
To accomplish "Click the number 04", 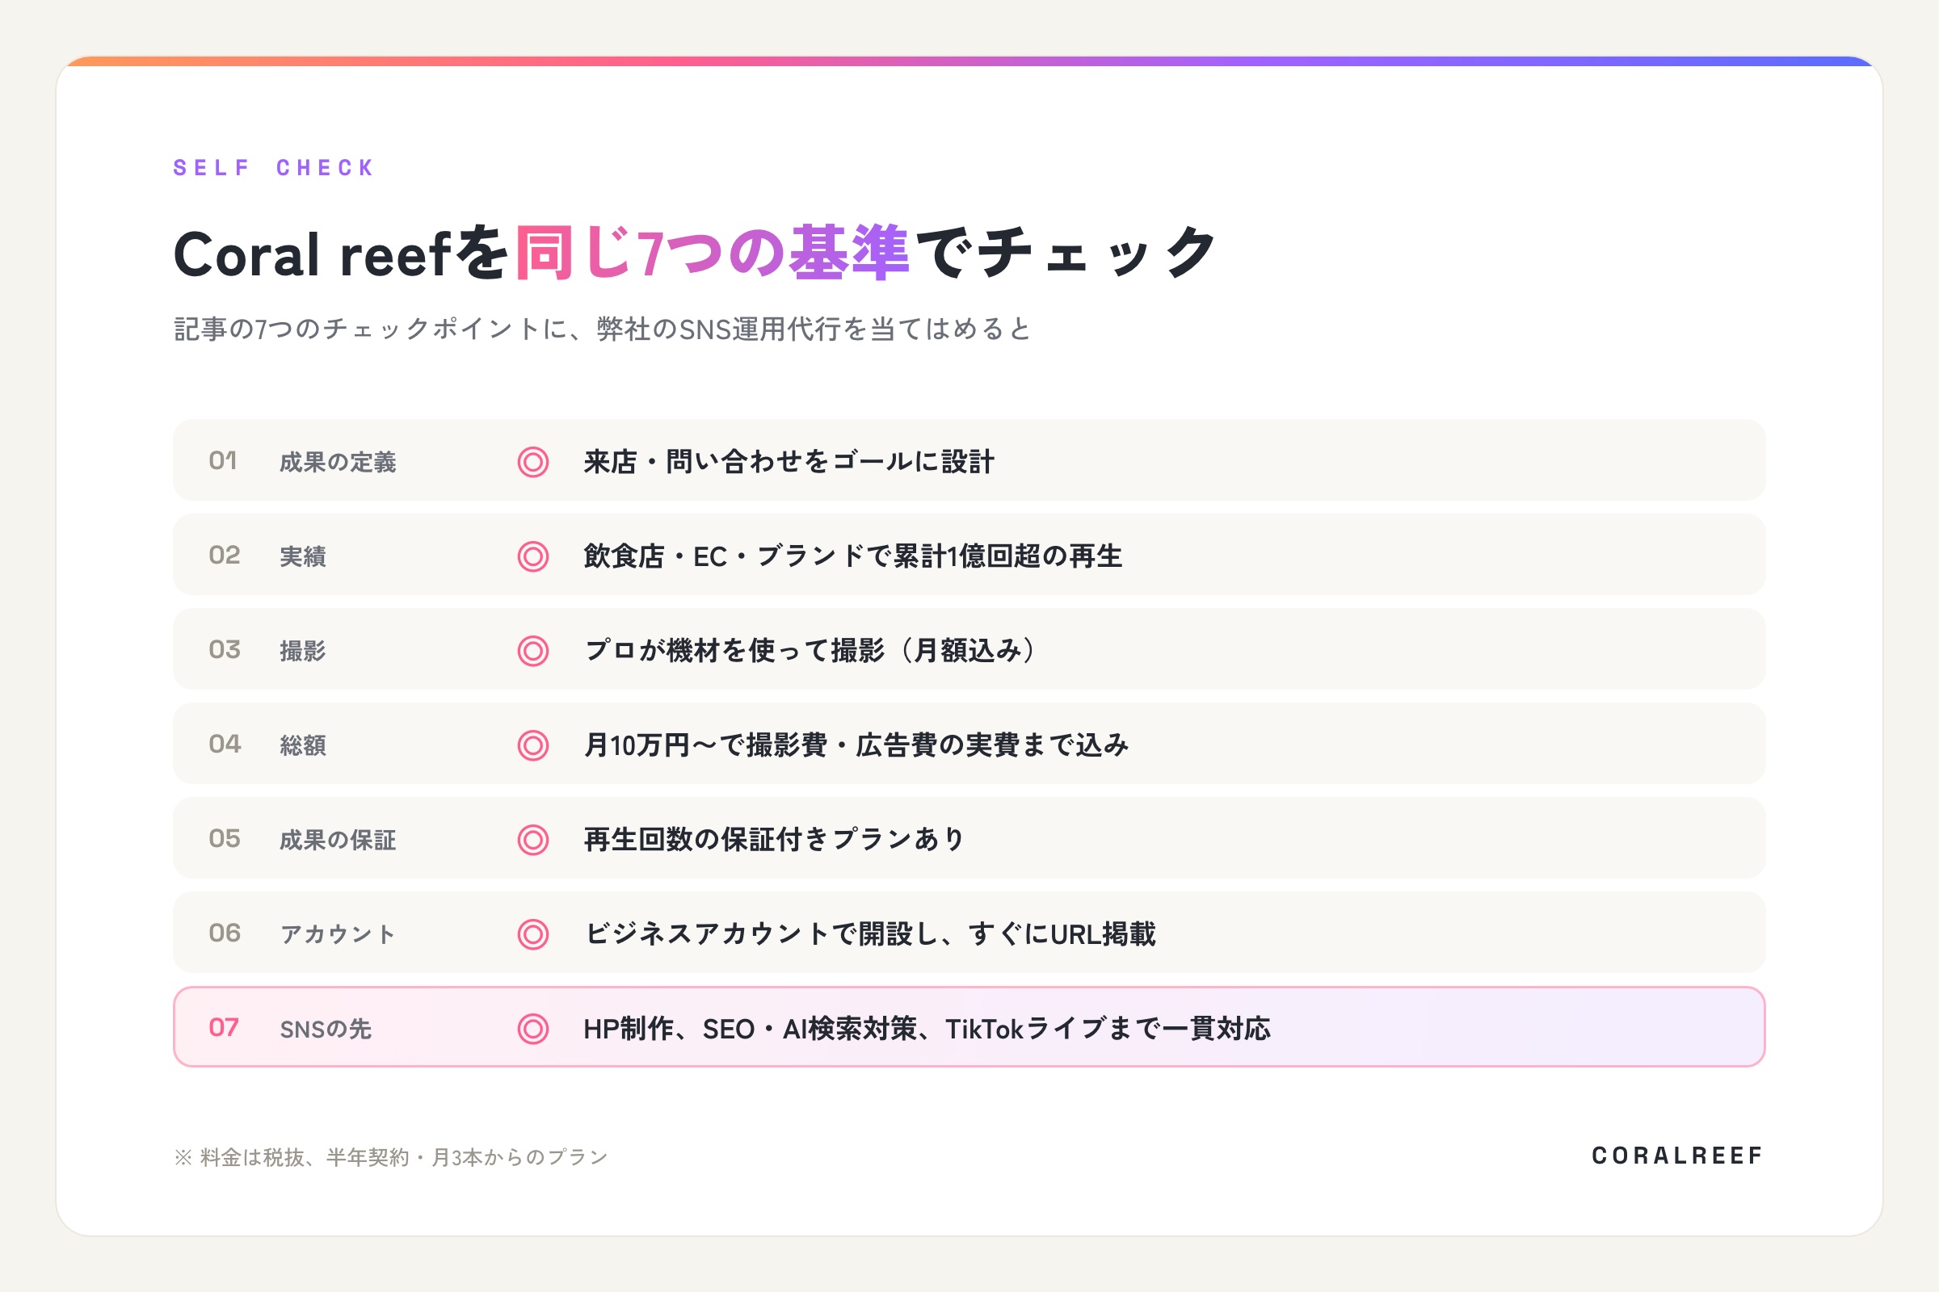I will [x=225, y=744].
